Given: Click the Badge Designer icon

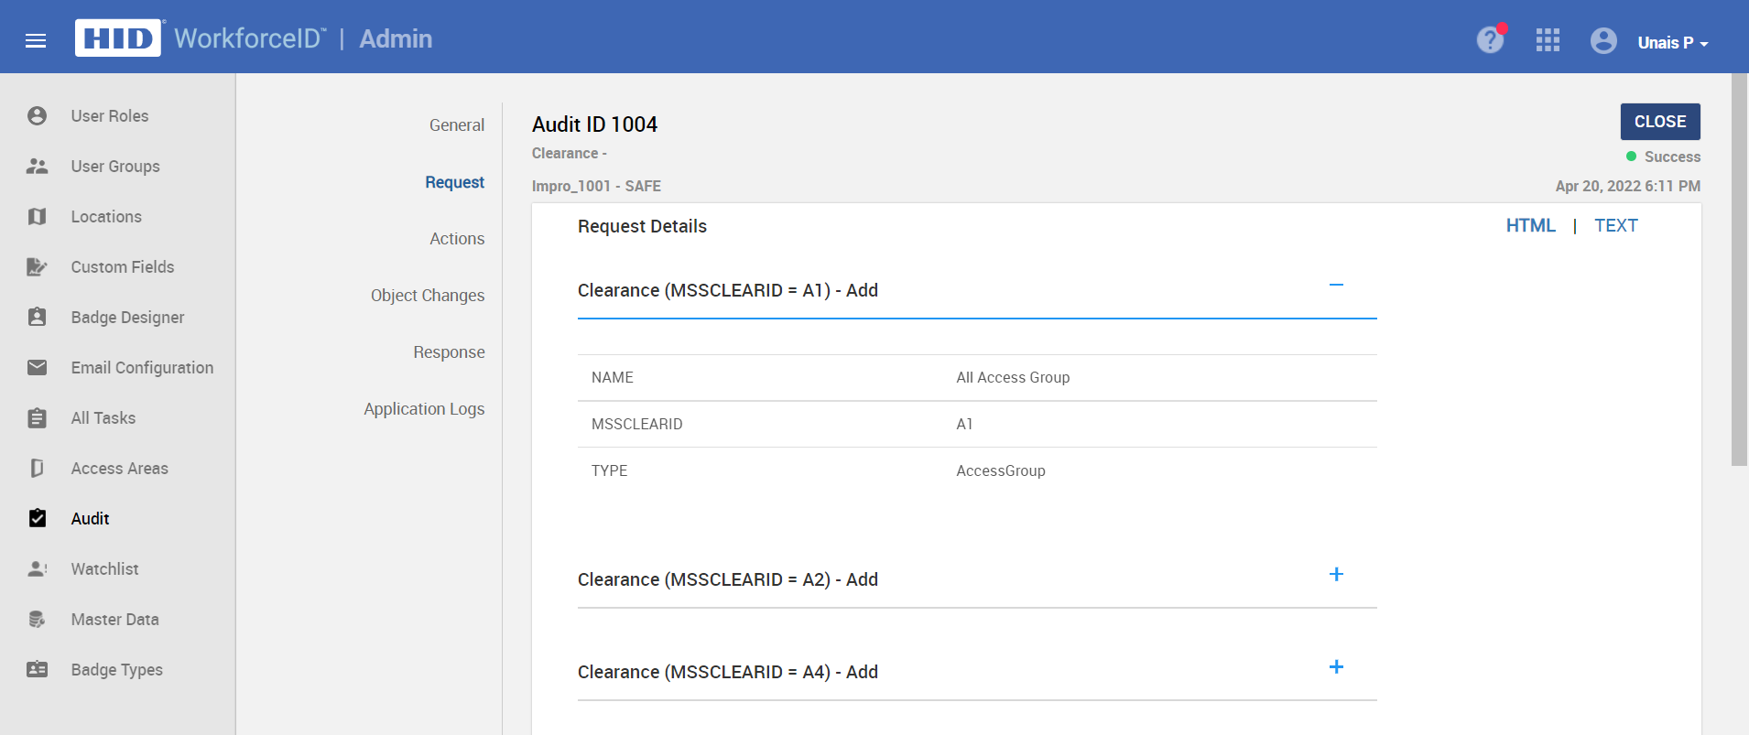Looking at the screenshot, I should 37,317.
